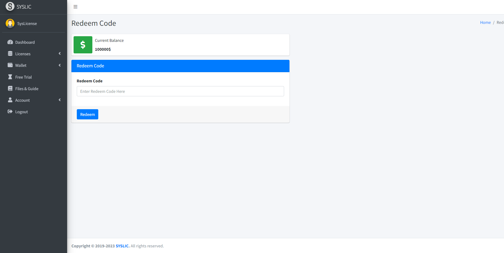Open the Dashboard menu item
Viewport: 504px width, 253px height.
[x=25, y=42]
